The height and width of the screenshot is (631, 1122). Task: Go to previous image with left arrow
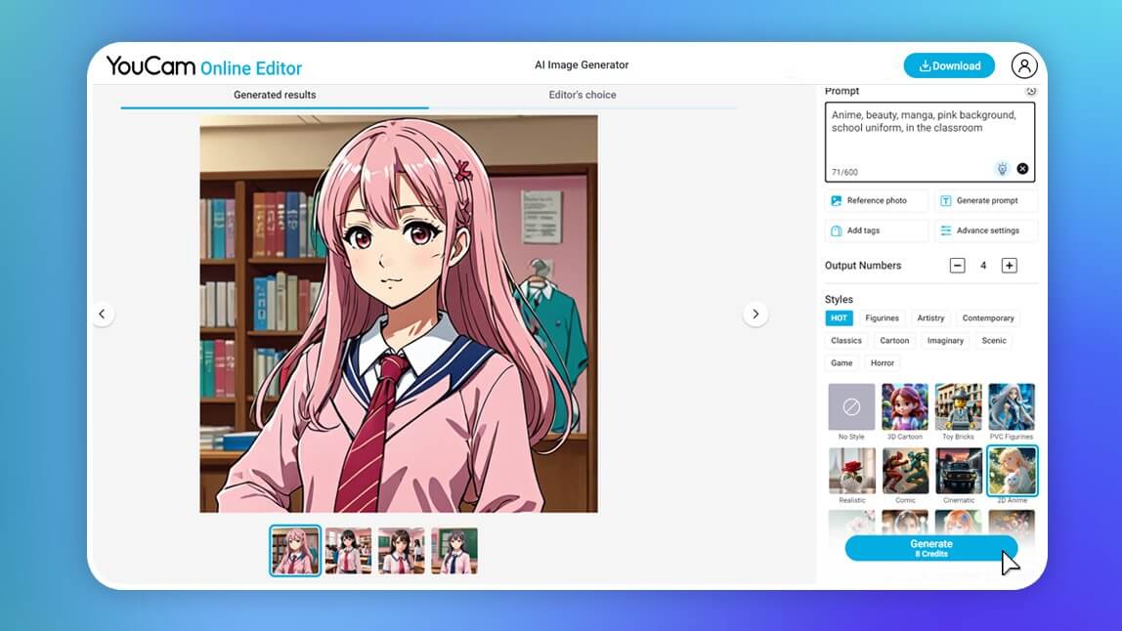click(103, 315)
